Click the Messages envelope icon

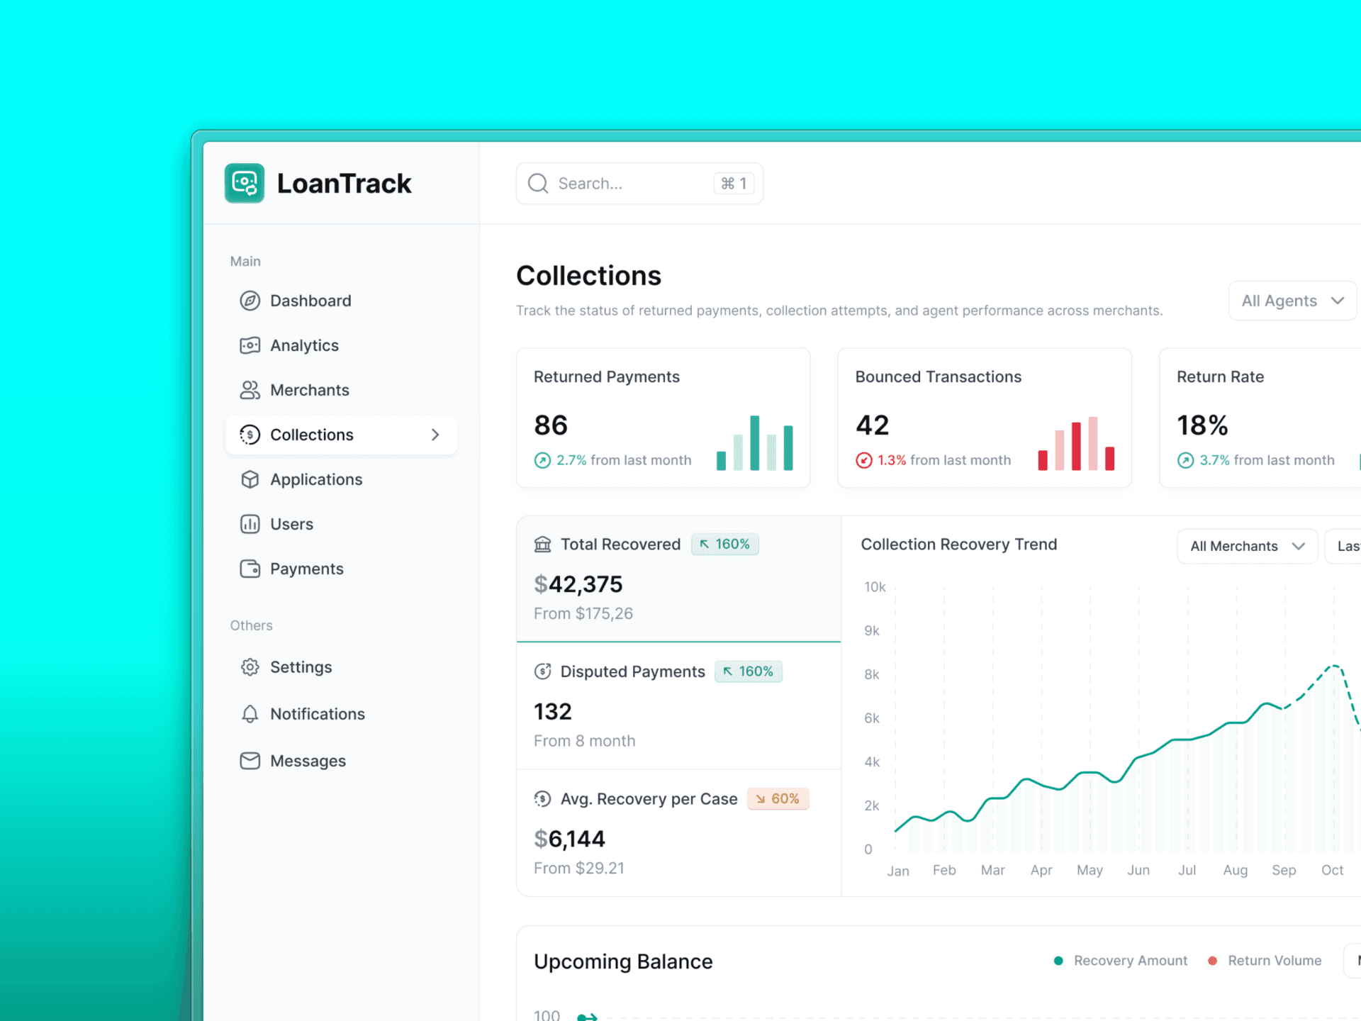click(x=250, y=761)
